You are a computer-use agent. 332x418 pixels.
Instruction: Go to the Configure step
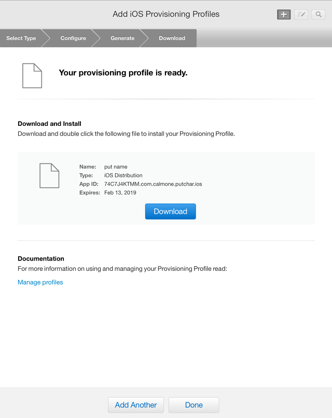(x=73, y=38)
